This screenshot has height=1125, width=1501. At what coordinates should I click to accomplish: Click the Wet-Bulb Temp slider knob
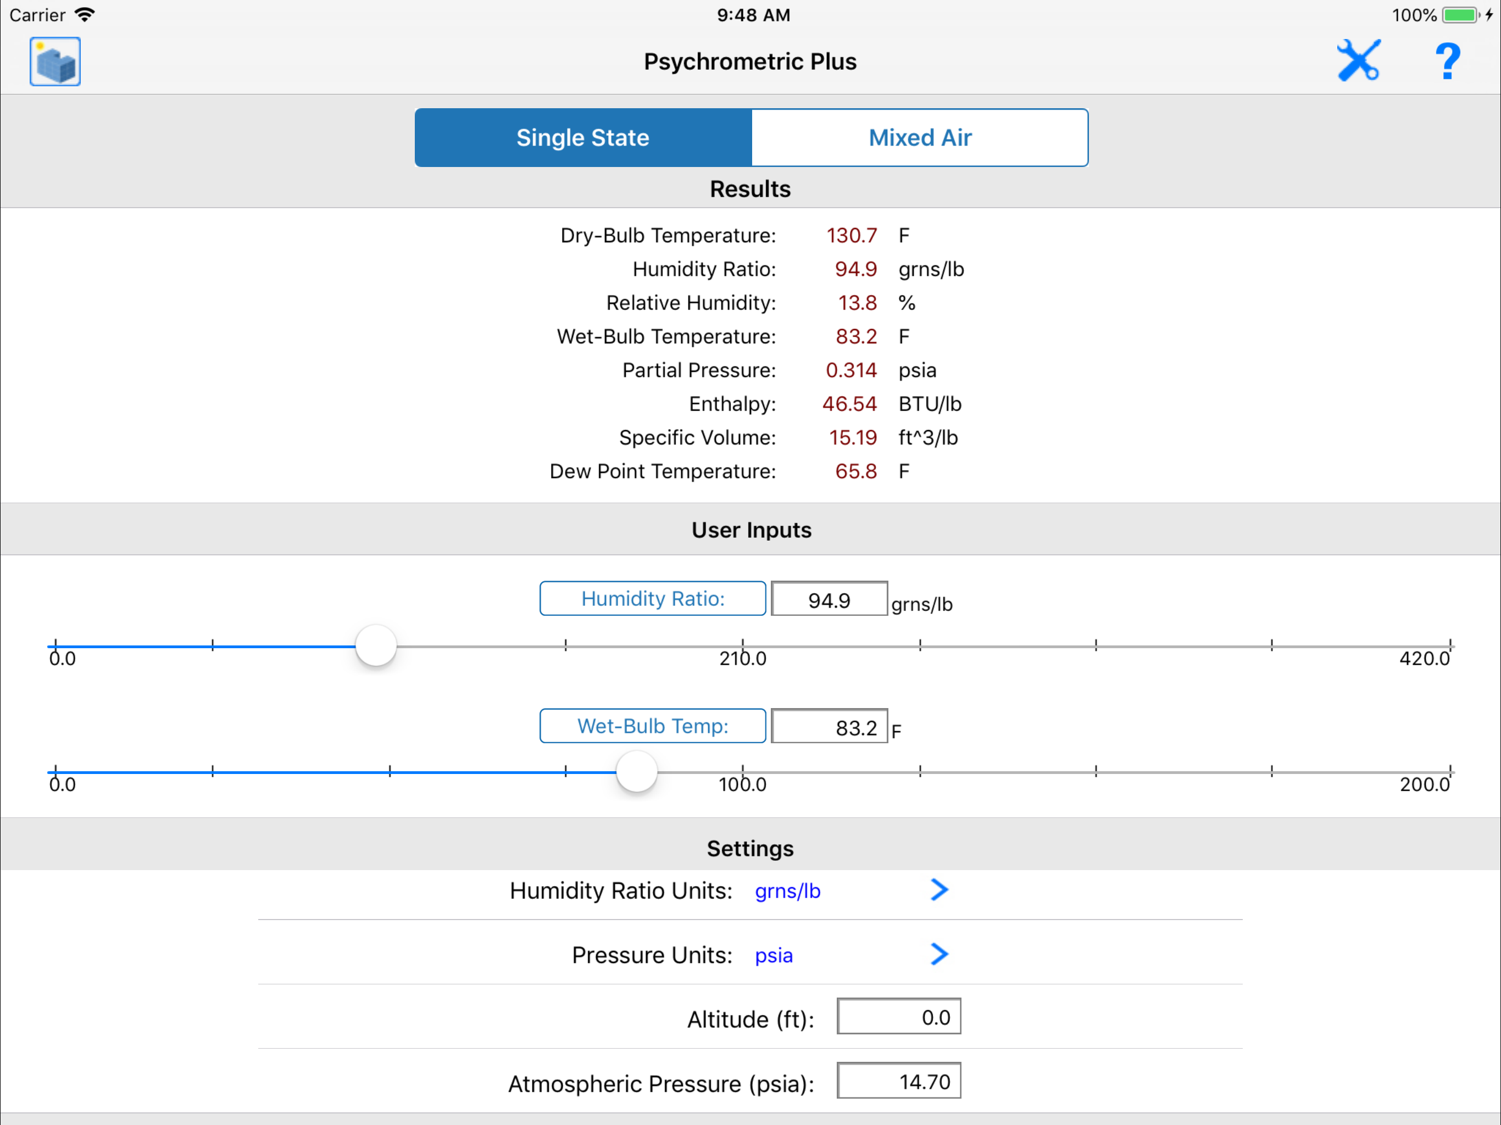coord(637,771)
